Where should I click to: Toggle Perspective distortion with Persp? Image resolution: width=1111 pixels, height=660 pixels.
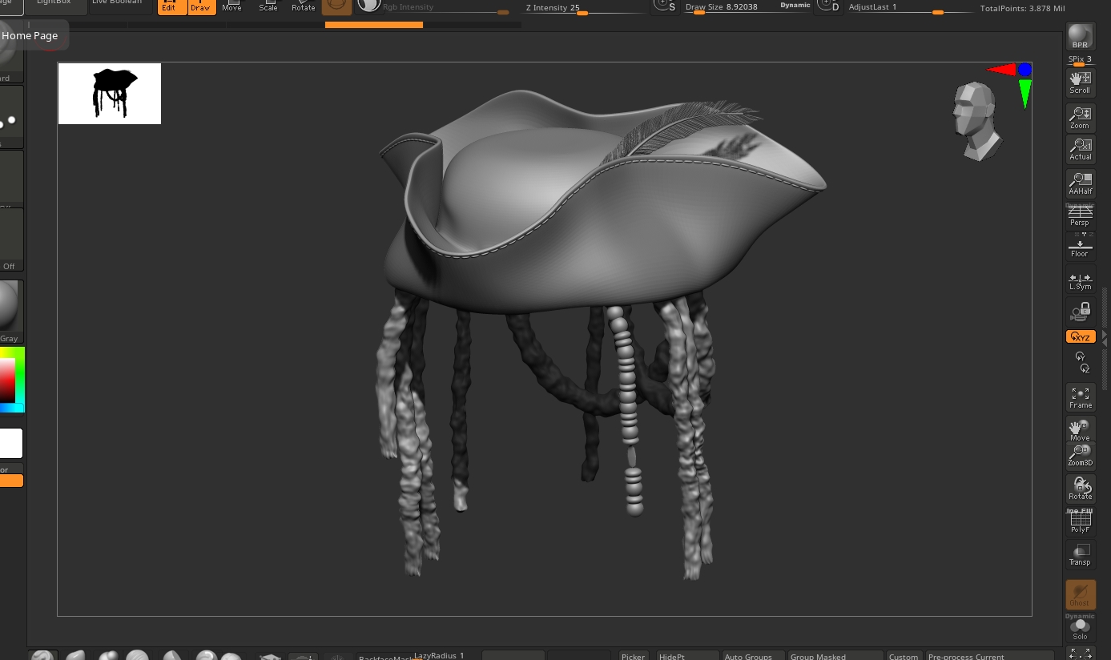(x=1080, y=216)
